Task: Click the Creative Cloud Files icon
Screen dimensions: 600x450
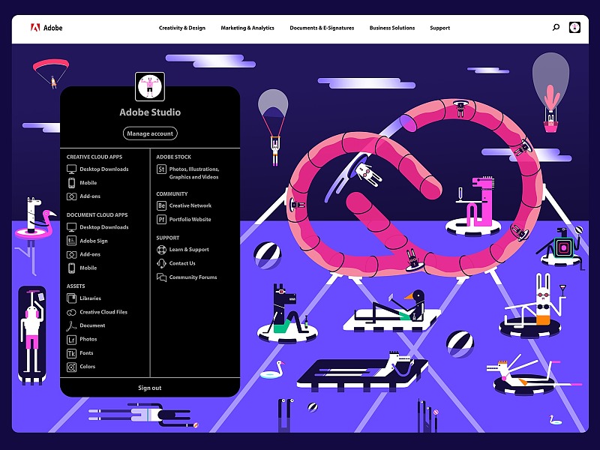Action: point(72,312)
